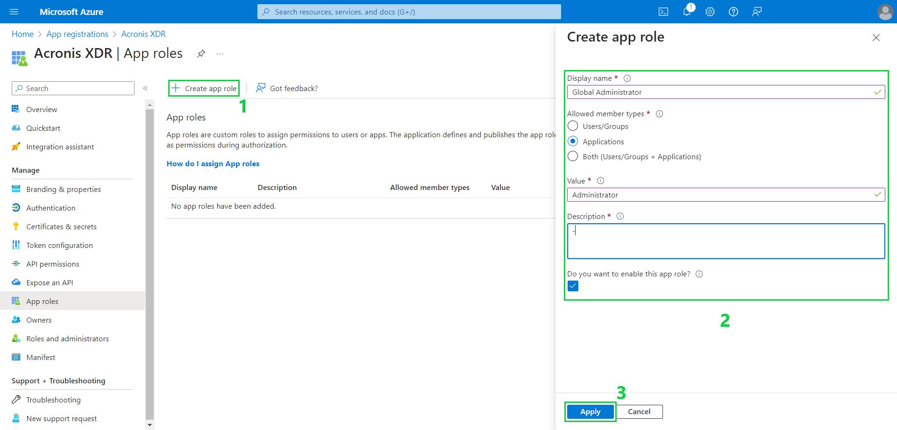Image resolution: width=897 pixels, height=430 pixels.
Task: Open the notifications bell
Action: click(686, 12)
